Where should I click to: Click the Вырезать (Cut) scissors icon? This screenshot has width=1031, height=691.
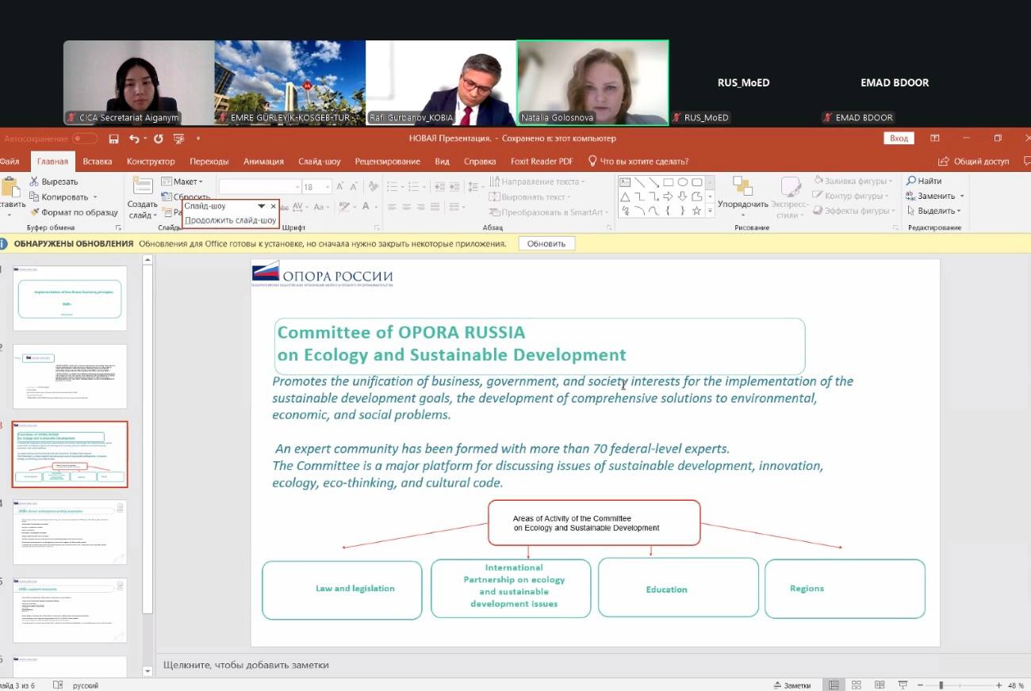pos(34,181)
